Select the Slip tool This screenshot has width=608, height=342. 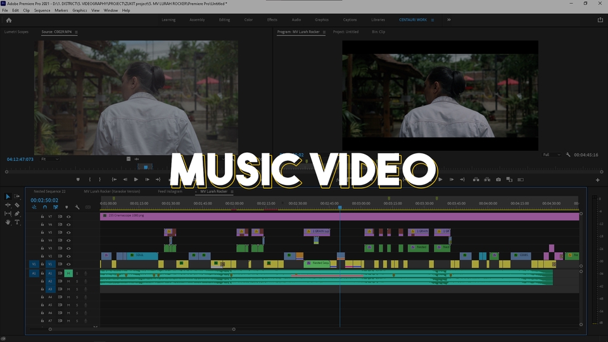click(8, 213)
